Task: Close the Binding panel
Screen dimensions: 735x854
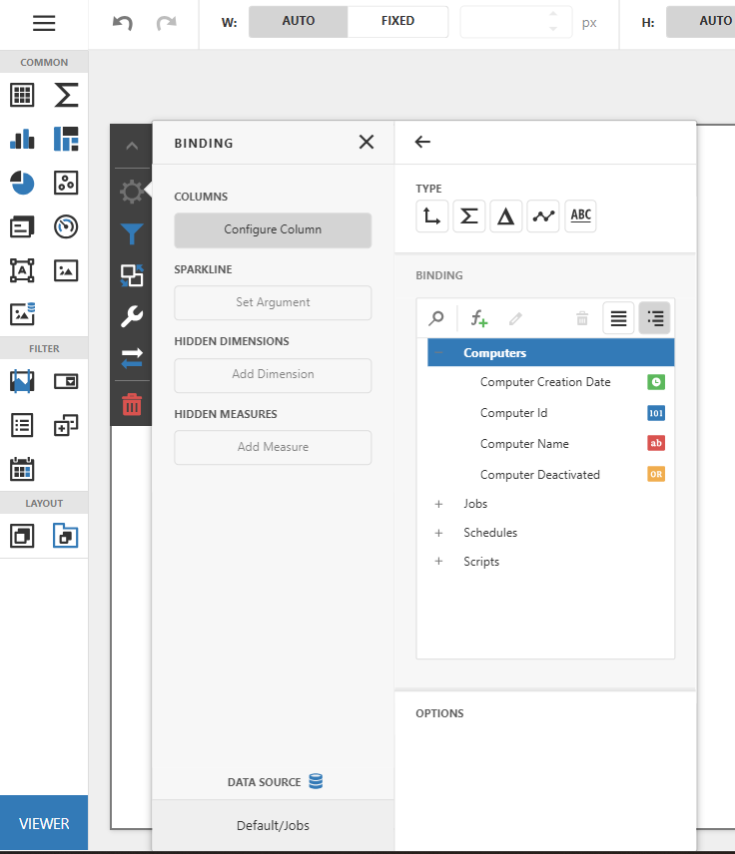Action: tap(367, 142)
